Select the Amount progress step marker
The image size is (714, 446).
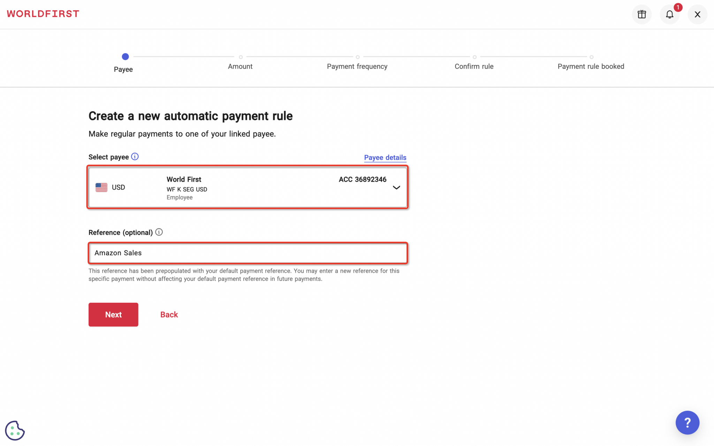point(240,56)
